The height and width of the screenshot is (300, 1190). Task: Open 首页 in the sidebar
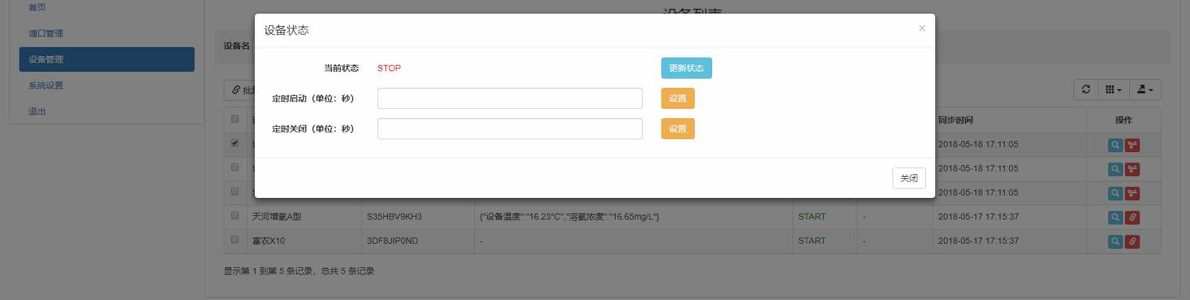(37, 7)
